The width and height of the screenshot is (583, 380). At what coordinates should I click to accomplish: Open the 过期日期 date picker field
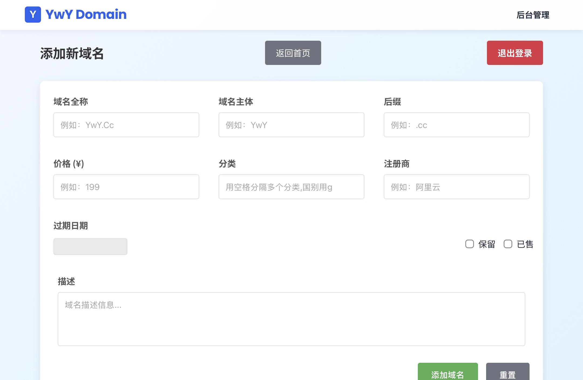pyautogui.click(x=90, y=246)
